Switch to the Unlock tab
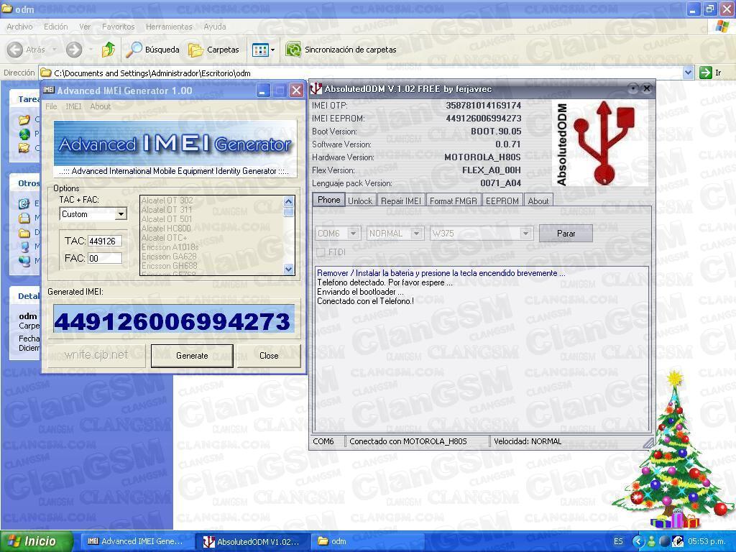Image resolution: width=736 pixels, height=552 pixels. 360,201
